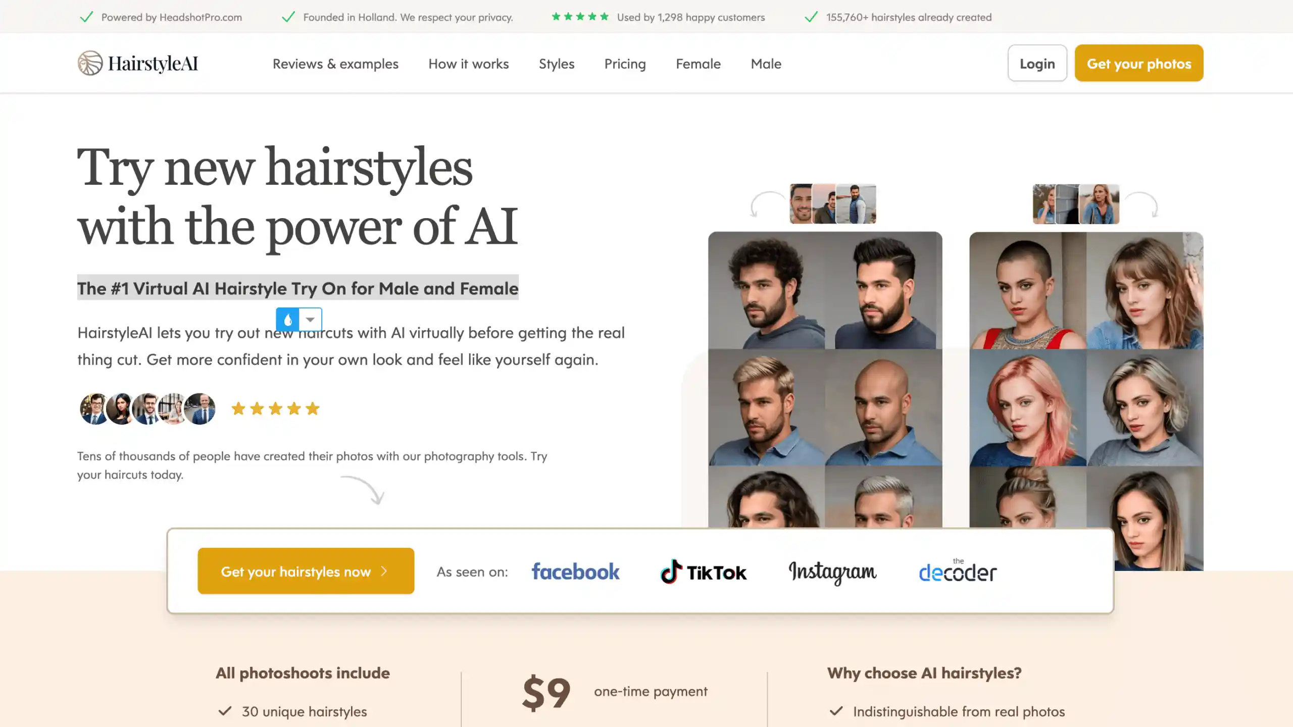
Task: Click the decoder logo
Action: point(958,570)
